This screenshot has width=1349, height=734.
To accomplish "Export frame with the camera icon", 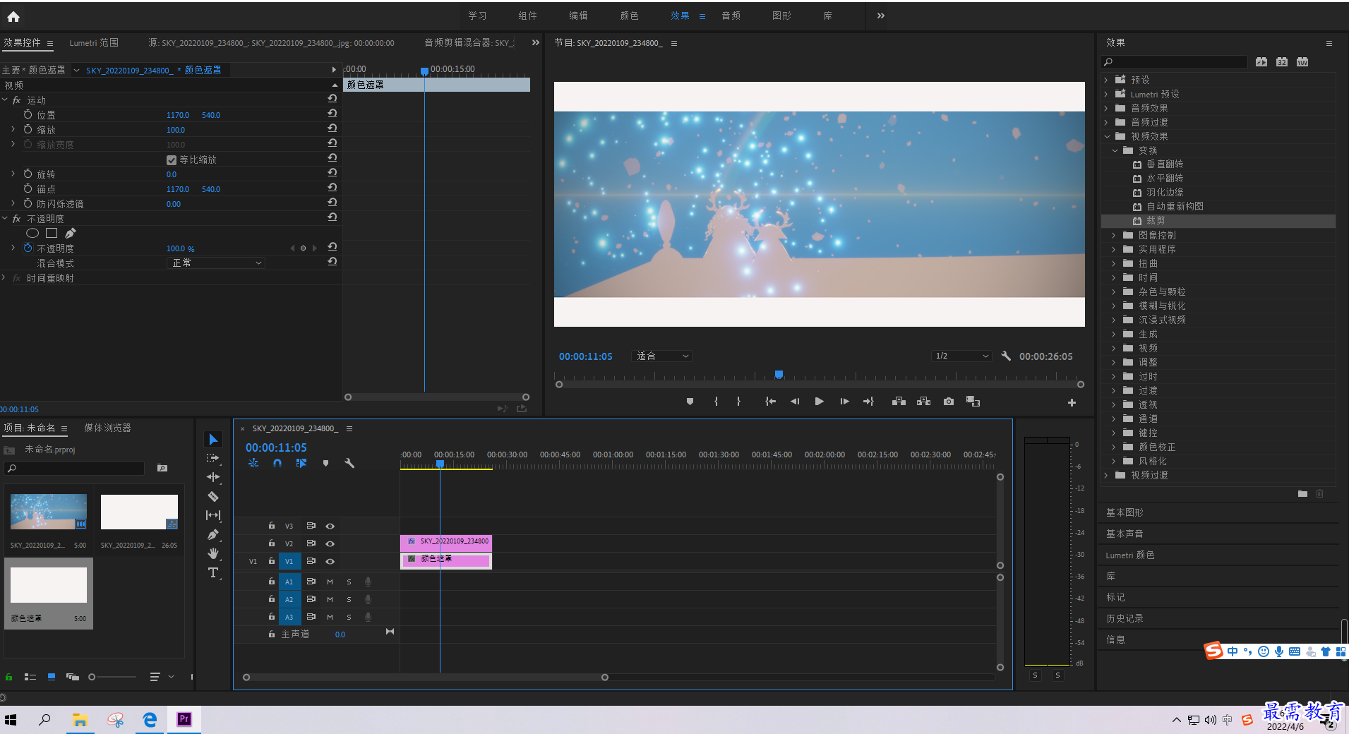I will [x=949, y=402].
